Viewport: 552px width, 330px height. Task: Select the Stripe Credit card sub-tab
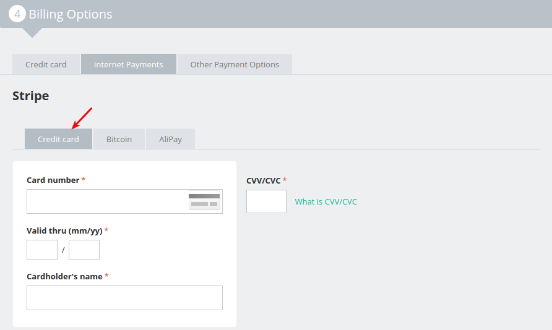[x=58, y=139]
